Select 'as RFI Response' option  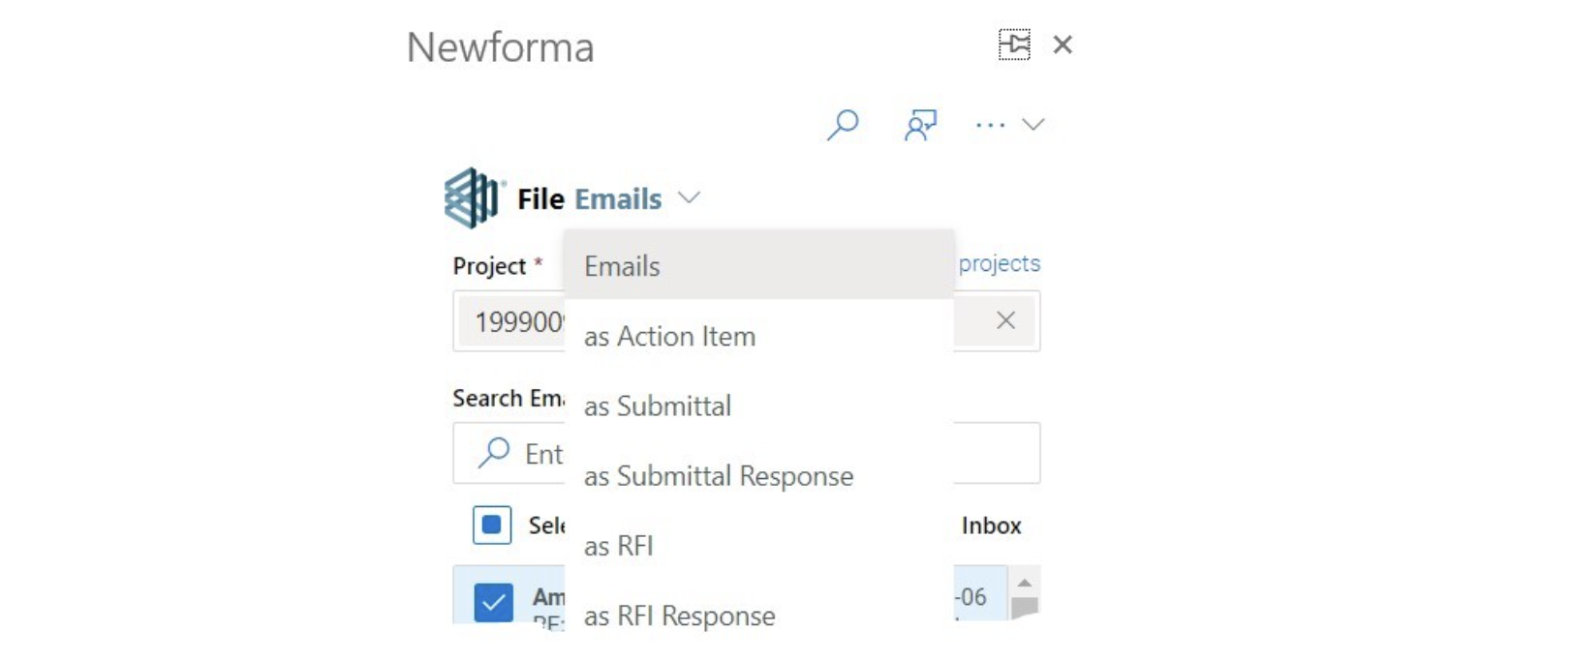click(x=680, y=615)
